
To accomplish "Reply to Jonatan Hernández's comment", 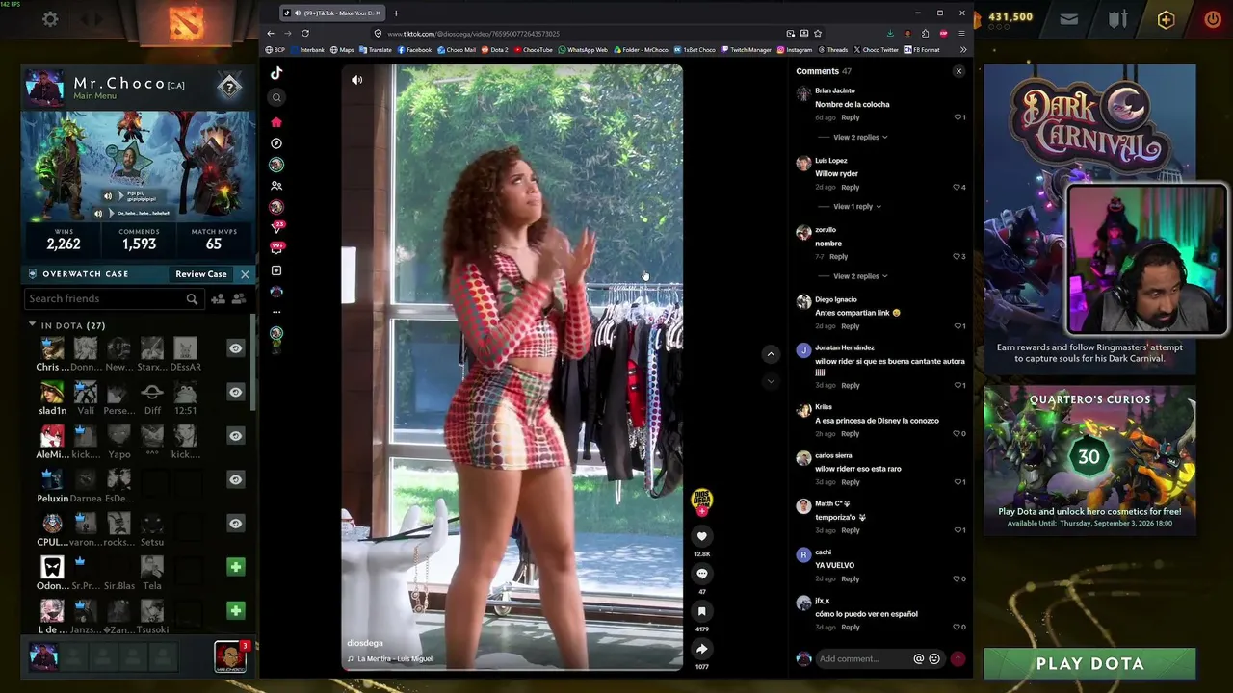I will point(850,386).
